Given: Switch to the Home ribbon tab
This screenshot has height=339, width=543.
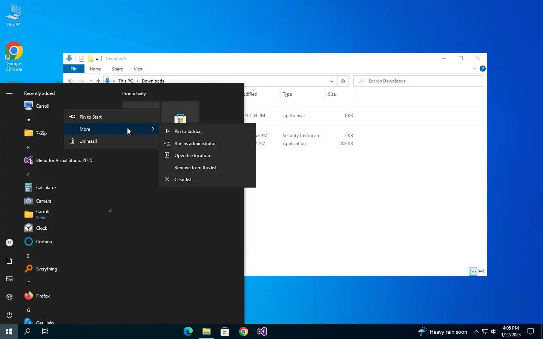Looking at the screenshot, I should (95, 69).
